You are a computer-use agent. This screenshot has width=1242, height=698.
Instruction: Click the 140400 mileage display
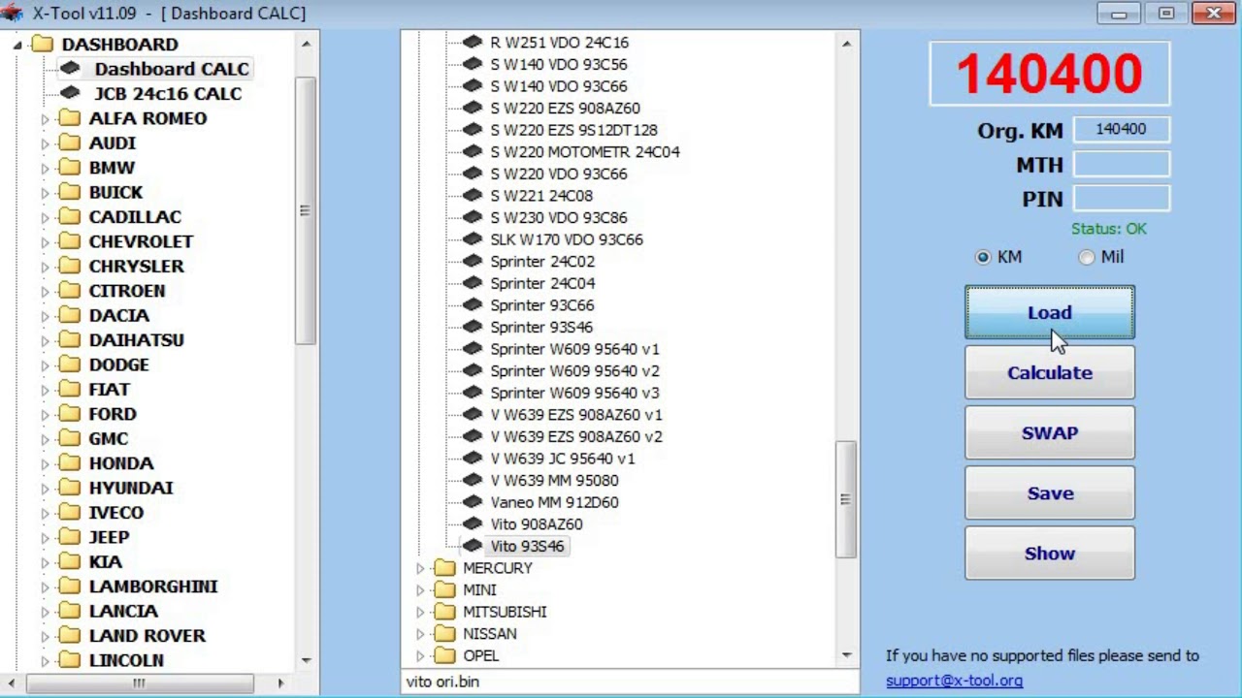tap(1050, 74)
